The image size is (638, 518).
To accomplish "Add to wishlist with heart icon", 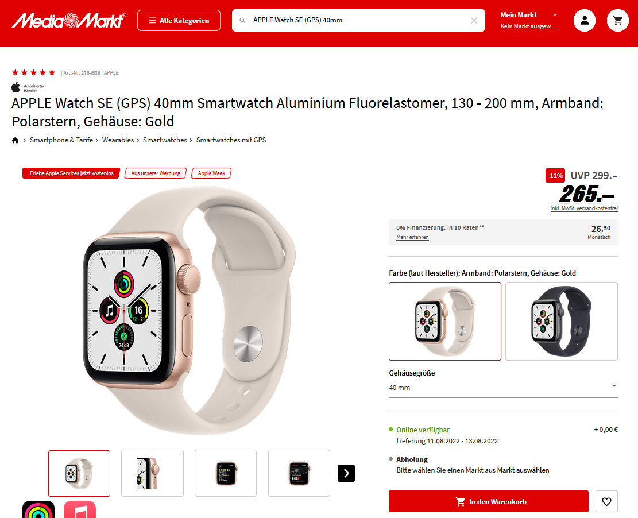I will [606, 501].
